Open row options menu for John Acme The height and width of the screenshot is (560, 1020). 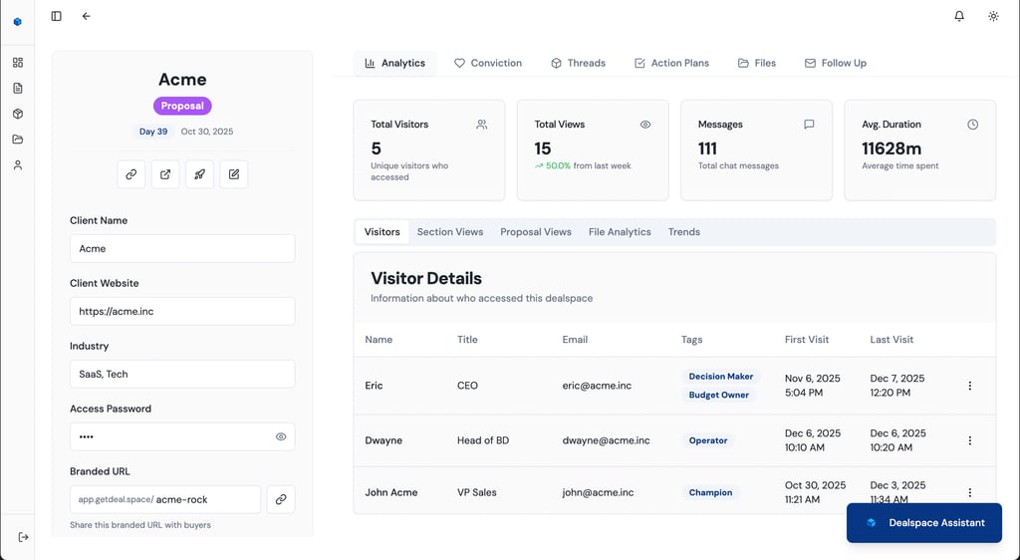(970, 492)
